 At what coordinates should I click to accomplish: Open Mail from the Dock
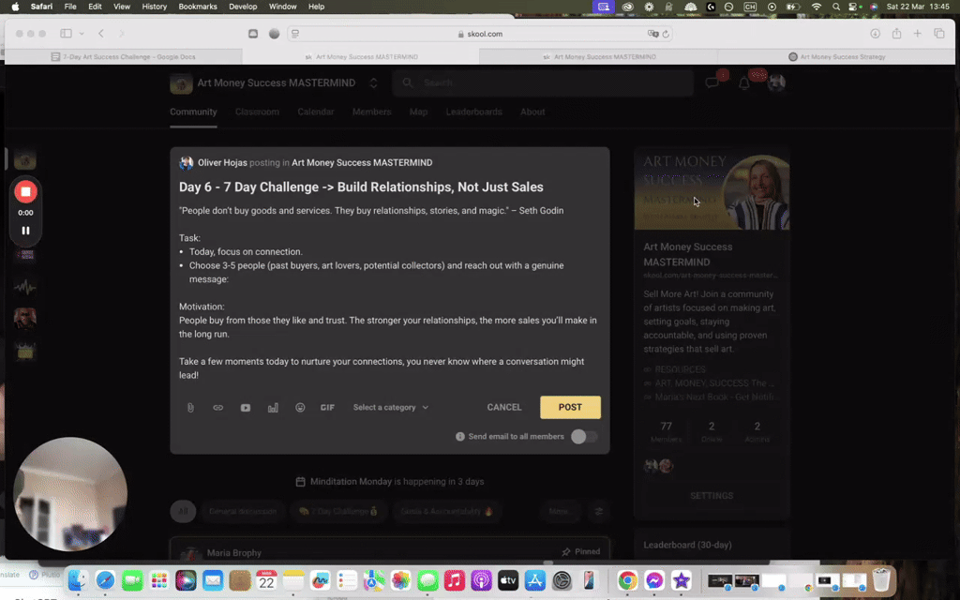coord(213,579)
